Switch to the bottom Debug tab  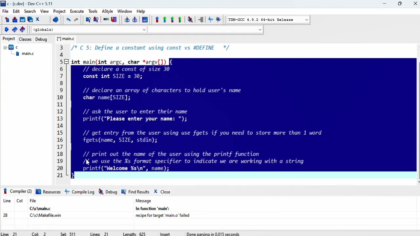pos(108,192)
